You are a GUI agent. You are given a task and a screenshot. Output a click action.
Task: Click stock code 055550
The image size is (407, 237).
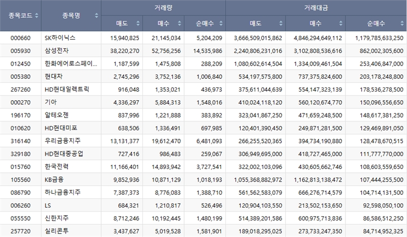pyautogui.click(x=20, y=218)
